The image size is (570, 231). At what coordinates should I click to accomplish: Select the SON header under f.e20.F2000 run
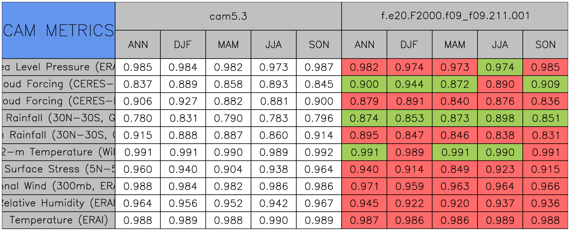tap(545, 45)
